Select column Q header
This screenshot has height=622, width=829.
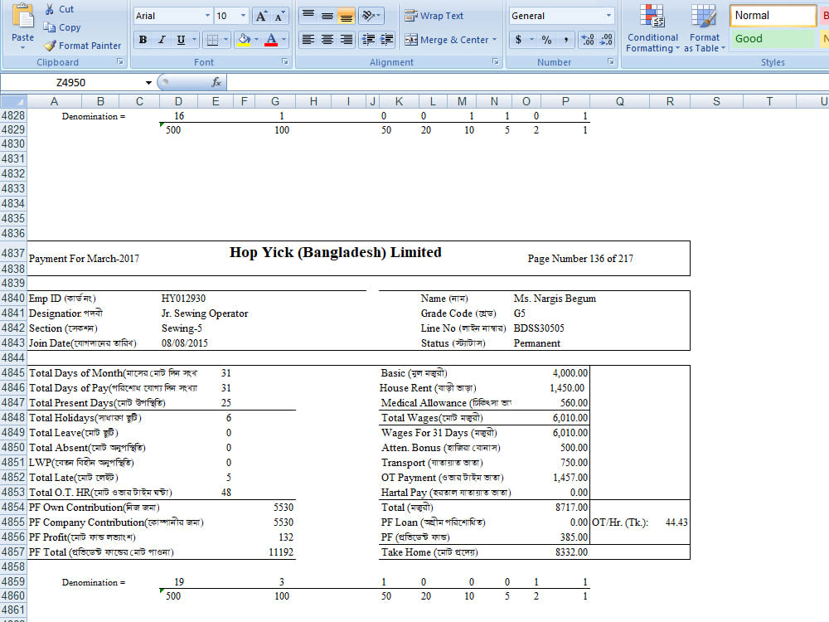pyautogui.click(x=619, y=101)
